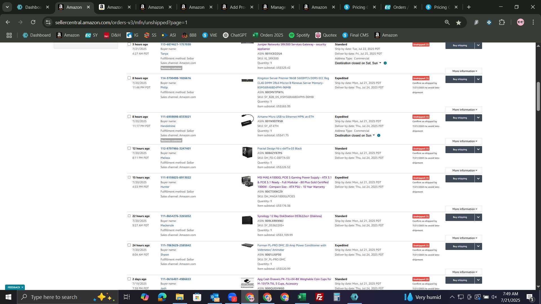
Task: Open Fractal Design case thumbnail
Action: [x=247, y=152]
